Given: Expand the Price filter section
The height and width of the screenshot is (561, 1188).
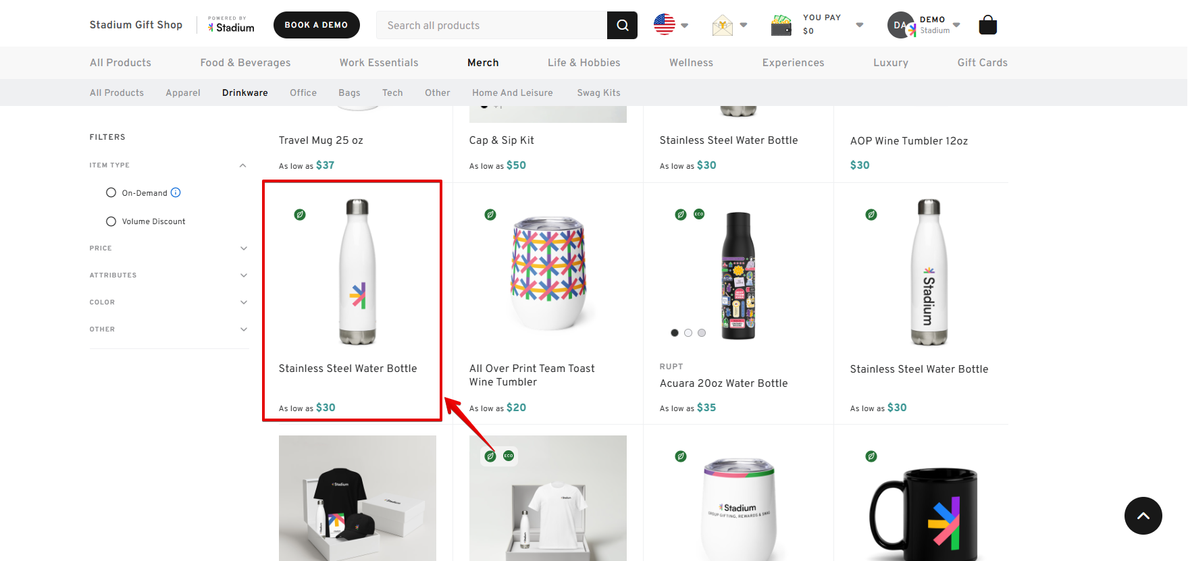Looking at the screenshot, I should click(x=243, y=248).
